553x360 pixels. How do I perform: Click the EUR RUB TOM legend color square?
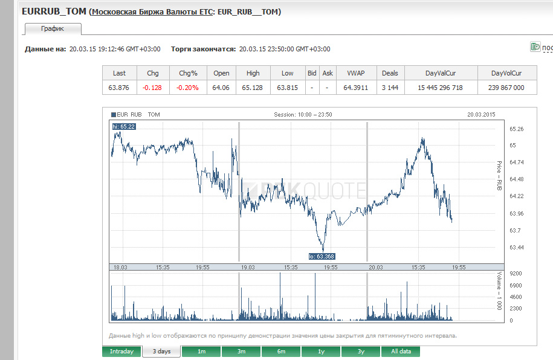click(x=113, y=114)
